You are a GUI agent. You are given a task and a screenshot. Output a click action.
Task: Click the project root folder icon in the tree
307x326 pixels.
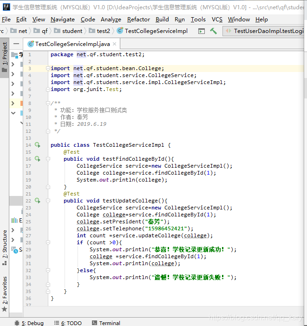click(14, 55)
